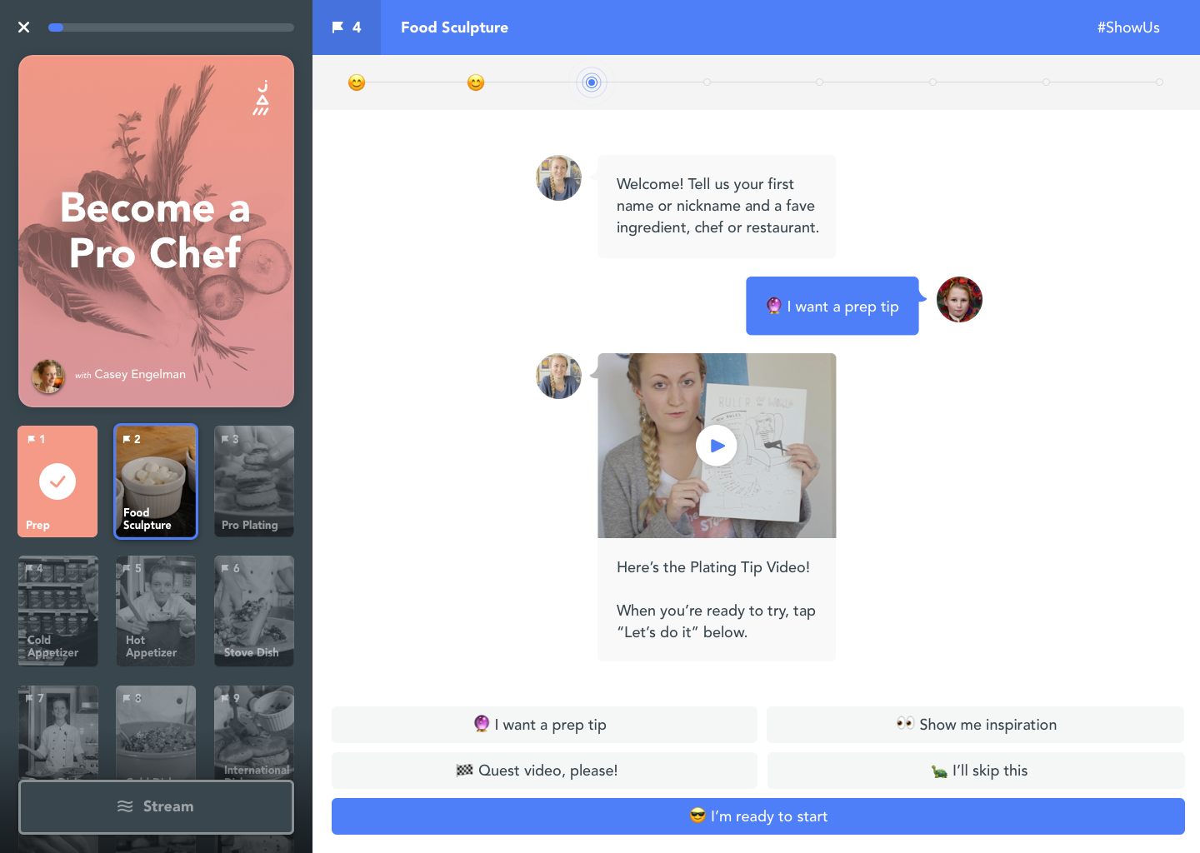Click the checkmark on the completed Prep quest
This screenshot has width=1200, height=853.
(57, 481)
